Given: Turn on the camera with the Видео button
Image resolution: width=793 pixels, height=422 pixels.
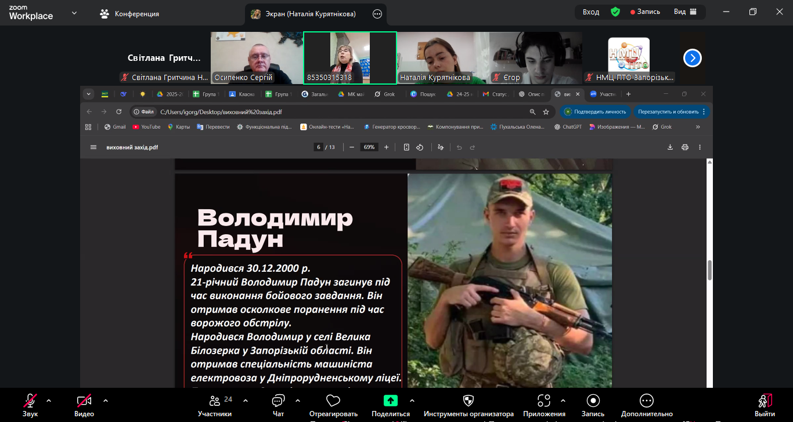Looking at the screenshot, I should 84,405.
